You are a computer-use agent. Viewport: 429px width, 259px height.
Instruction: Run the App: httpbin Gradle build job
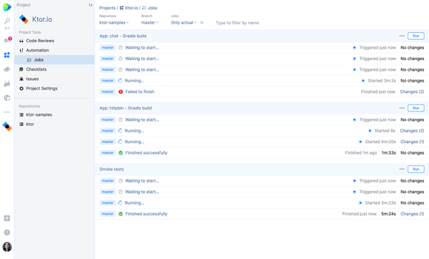[x=416, y=108]
